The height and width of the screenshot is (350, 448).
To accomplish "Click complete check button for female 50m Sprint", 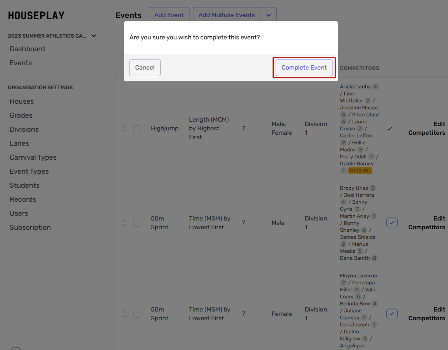I will 392,314.
